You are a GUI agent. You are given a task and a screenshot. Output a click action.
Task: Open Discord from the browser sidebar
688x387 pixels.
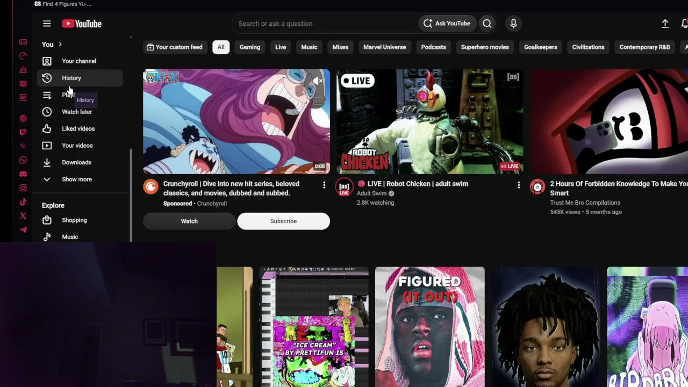point(23,174)
